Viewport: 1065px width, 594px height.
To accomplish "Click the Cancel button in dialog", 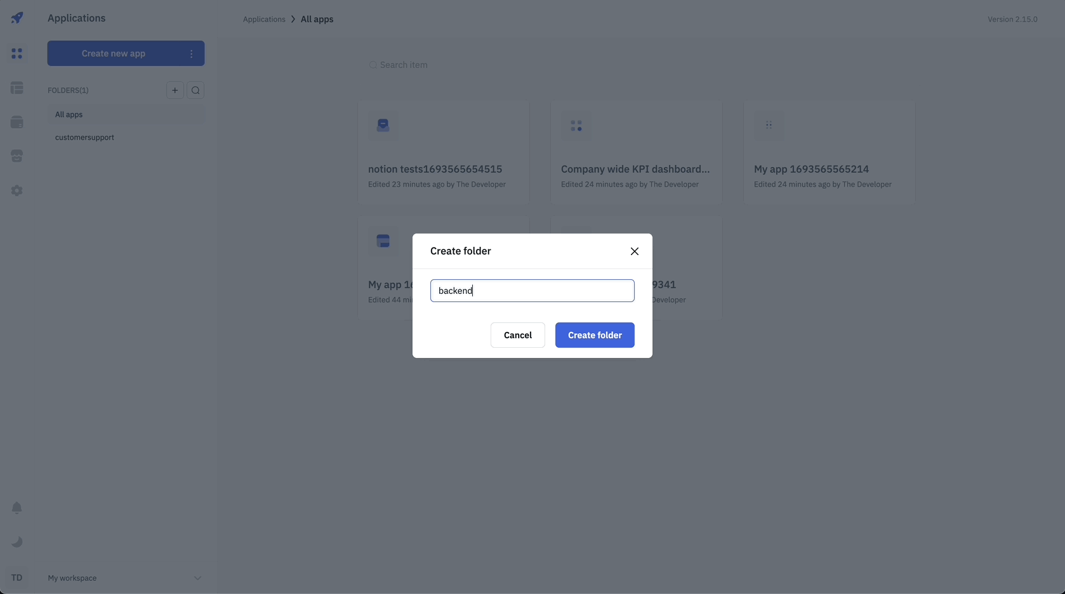I will pos(517,335).
